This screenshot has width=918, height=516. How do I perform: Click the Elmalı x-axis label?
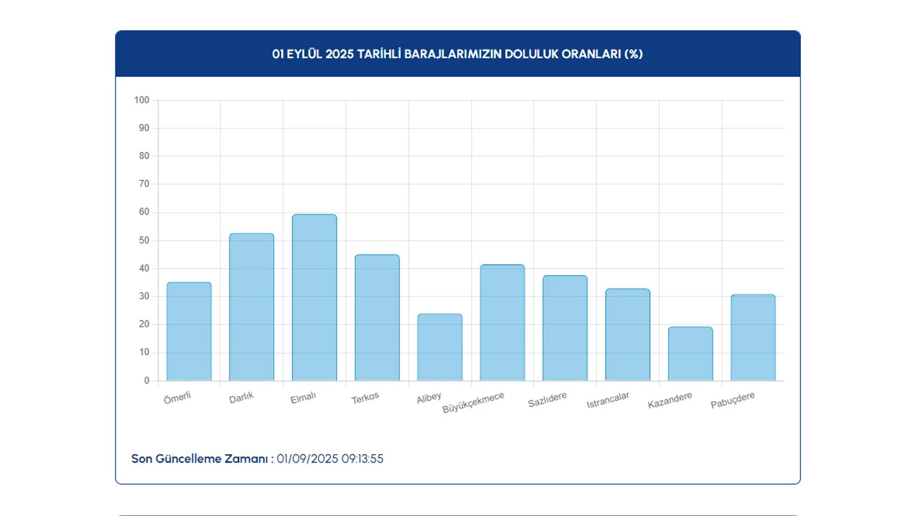303,398
